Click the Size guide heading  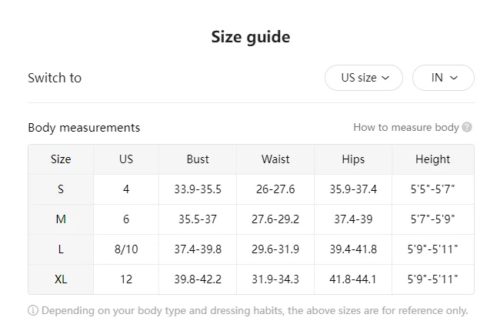[x=250, y=37]
